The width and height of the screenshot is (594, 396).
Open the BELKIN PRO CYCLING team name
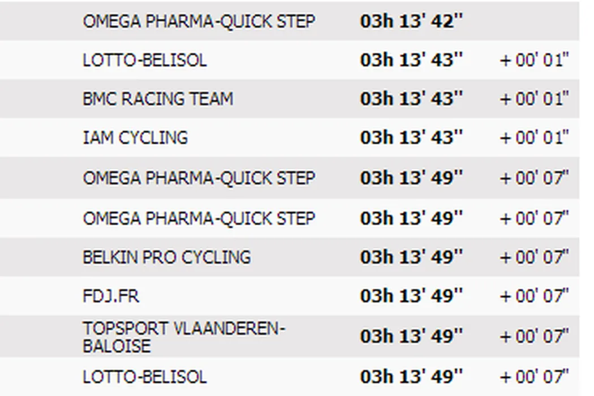(166, 257)
